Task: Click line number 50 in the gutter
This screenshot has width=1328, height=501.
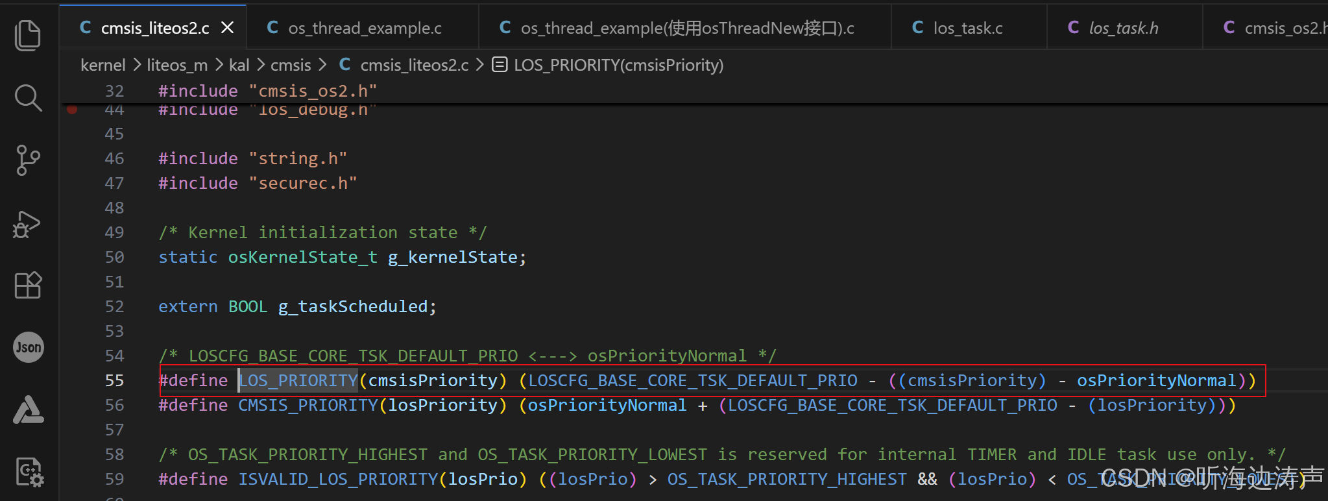Action: pyautogui.click(x=114, y=257)
